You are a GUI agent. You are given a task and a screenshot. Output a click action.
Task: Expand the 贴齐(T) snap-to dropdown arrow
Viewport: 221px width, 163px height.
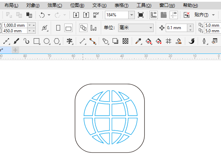point(213,15)
